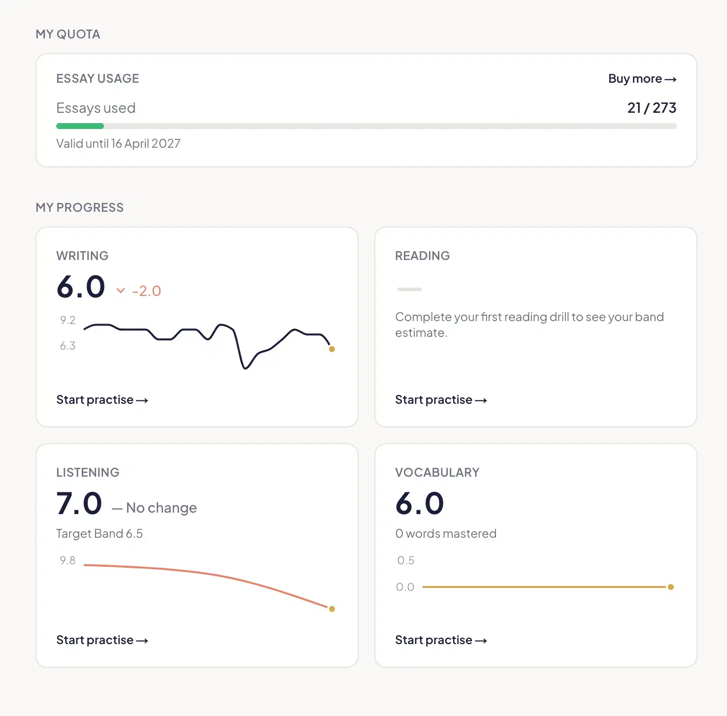Start practise in the Writing card

tap(102, 400)
